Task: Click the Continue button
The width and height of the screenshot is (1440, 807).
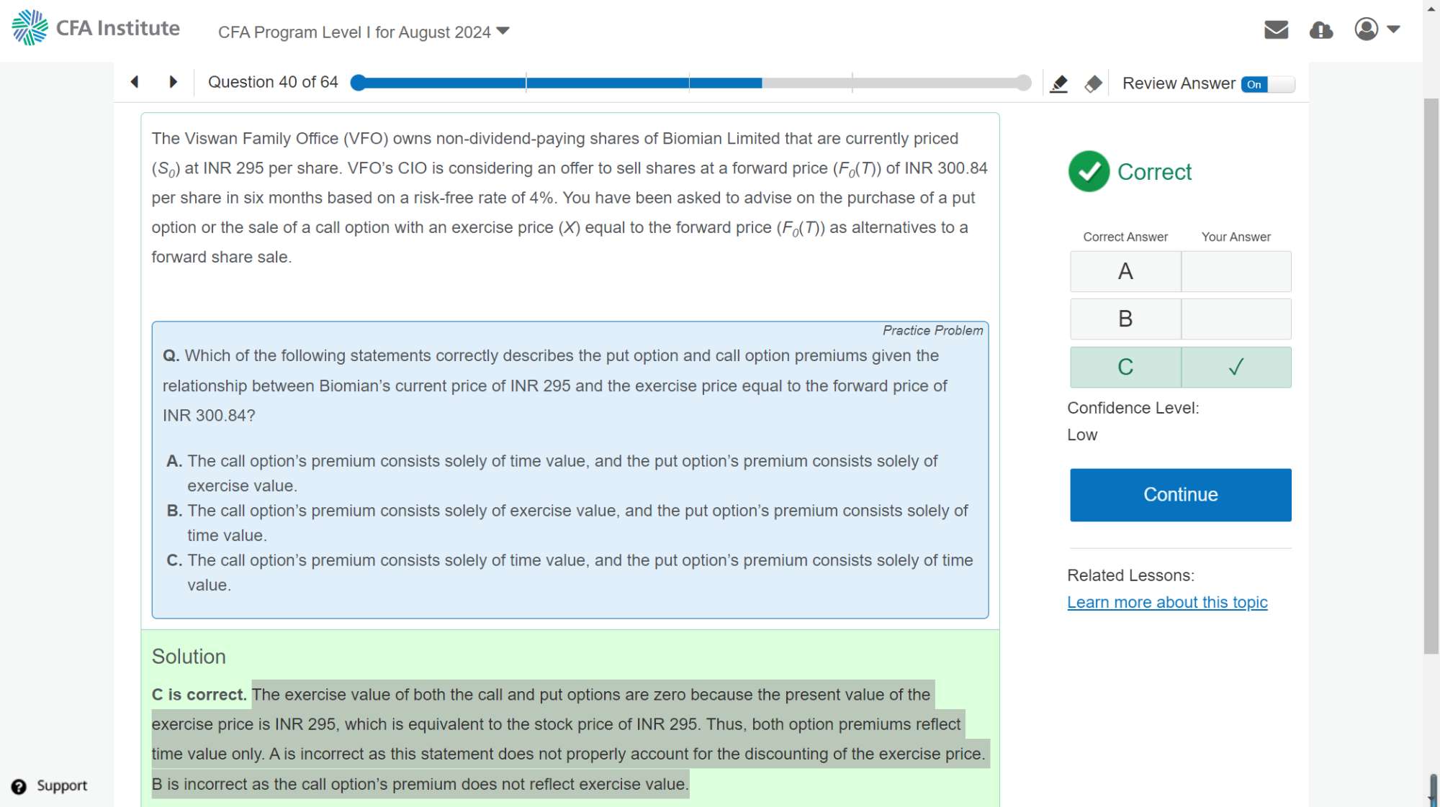Action: coord(1180,495)
